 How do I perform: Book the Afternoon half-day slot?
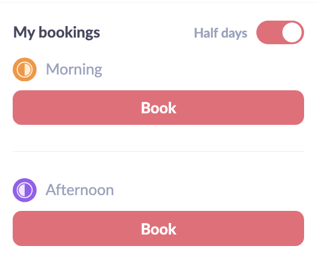coord(158,228)
